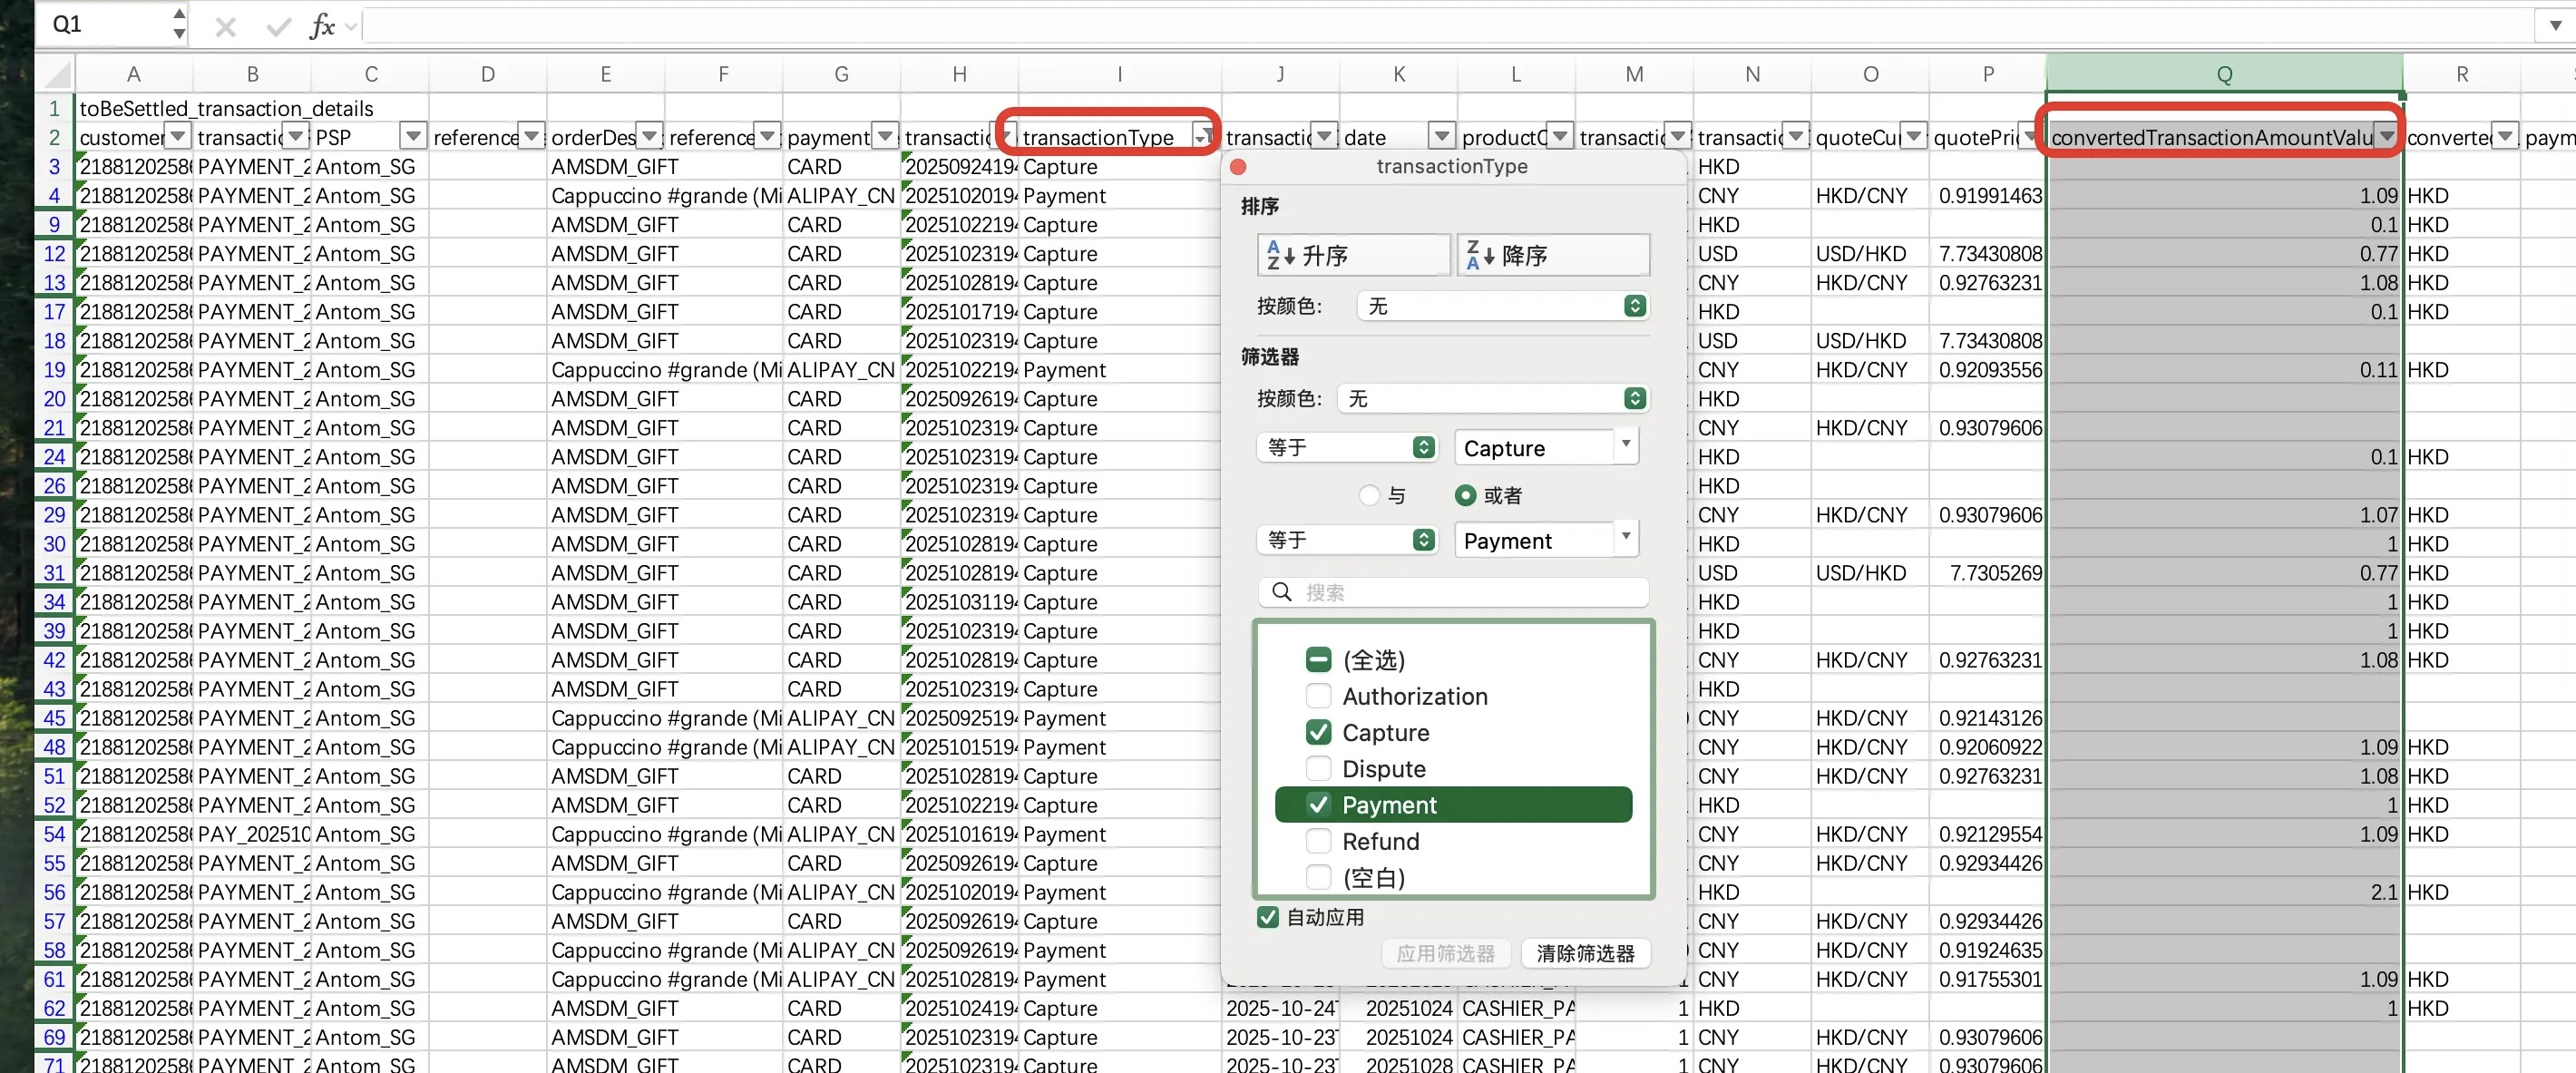Click the formula bar confirm checkmark icon
The width and height of the screenshot is (2576, 1073).
point(278,27)
